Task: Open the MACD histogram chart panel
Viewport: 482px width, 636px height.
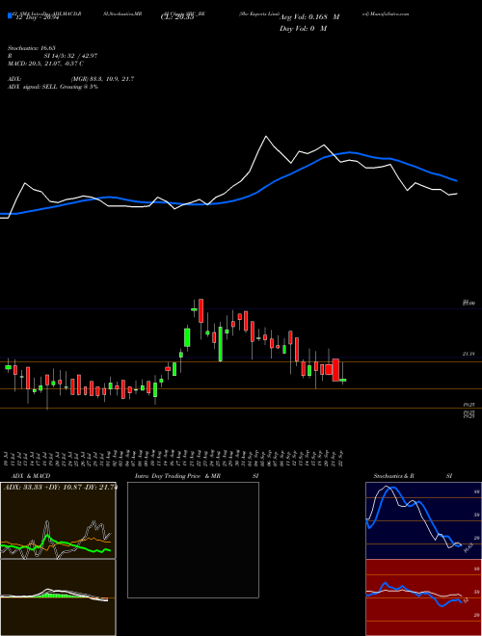Action: click(x=58, y=597)
